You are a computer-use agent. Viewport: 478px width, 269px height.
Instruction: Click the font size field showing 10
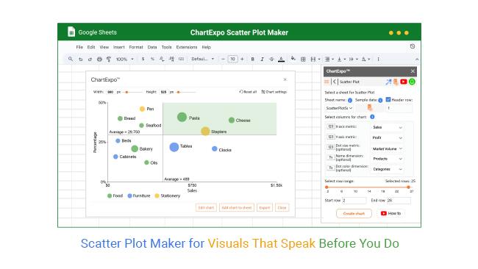[232, 59]
